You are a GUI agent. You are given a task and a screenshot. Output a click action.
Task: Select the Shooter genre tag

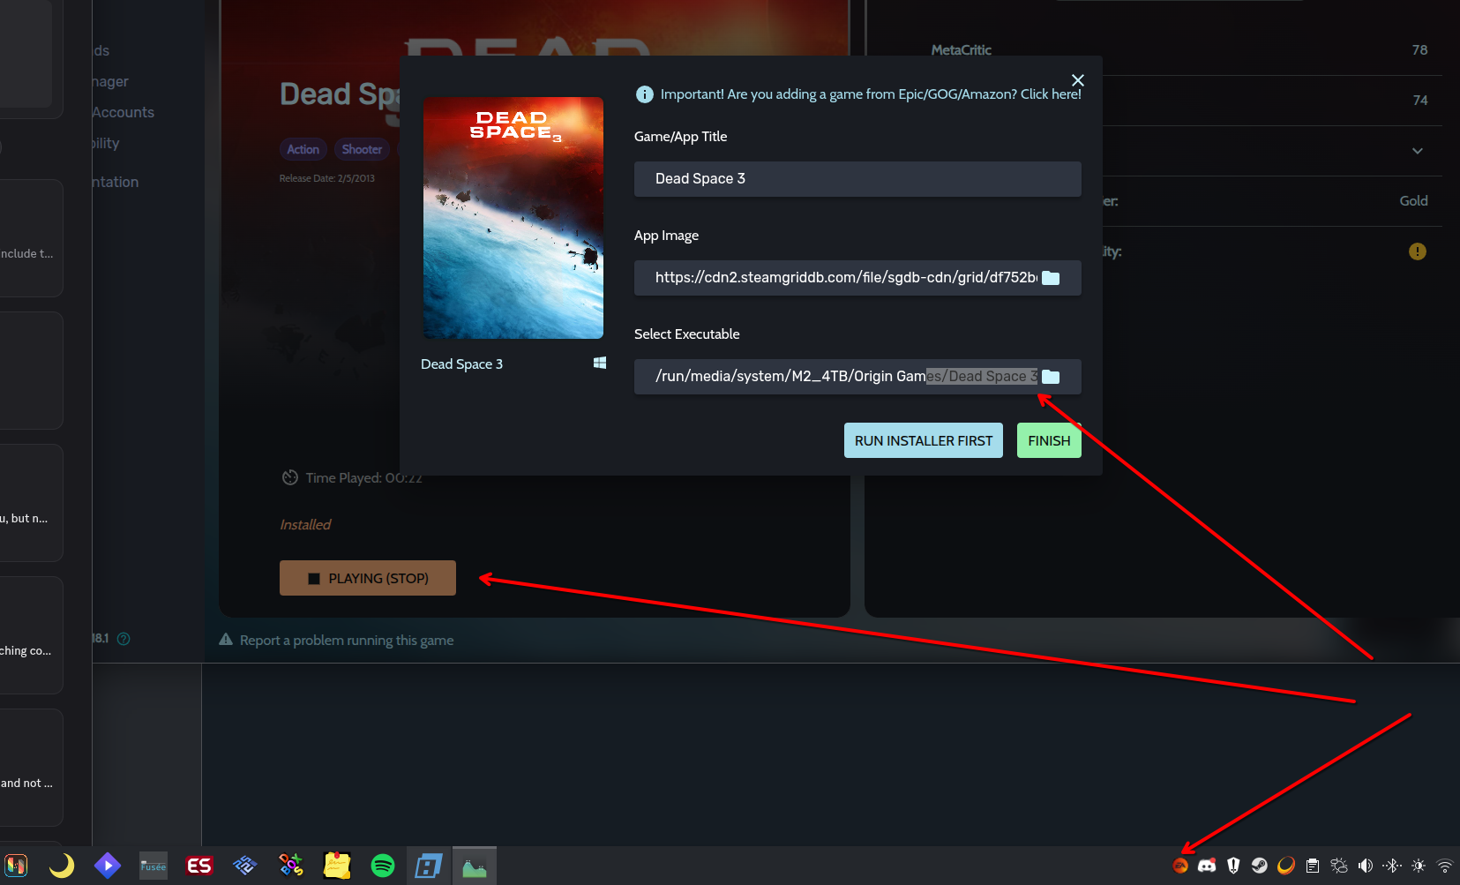click(x=363, y=149)
